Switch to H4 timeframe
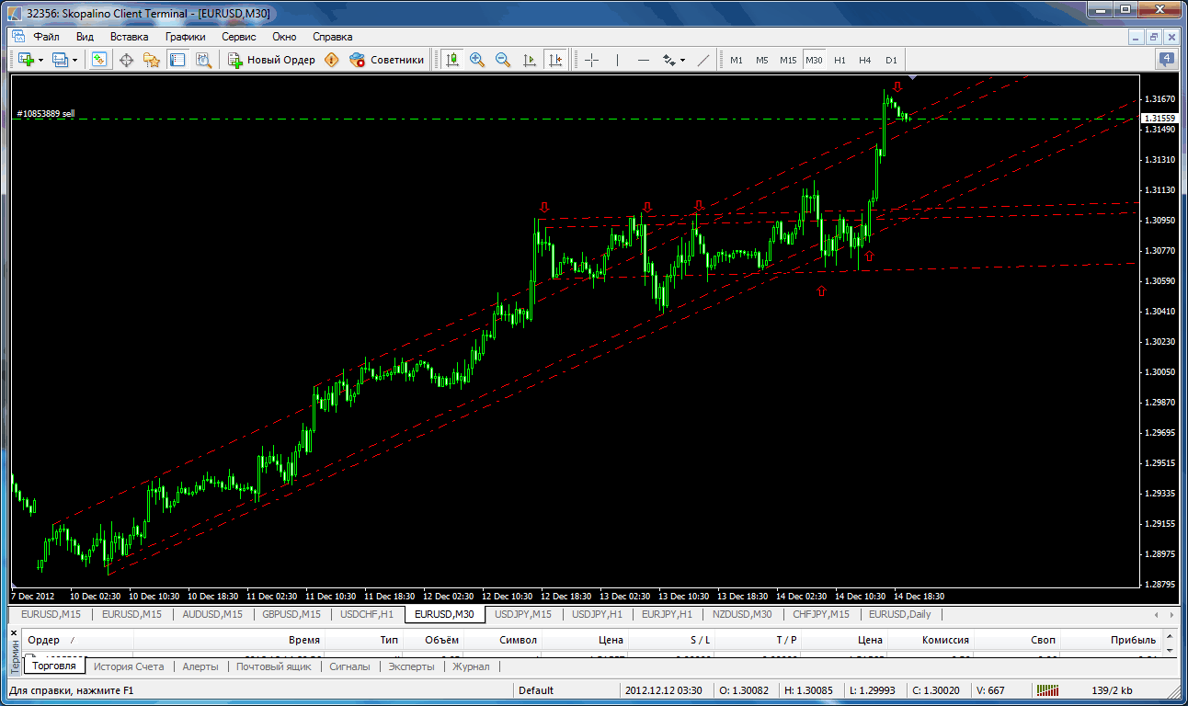Image resolution: width=1188 pixels, height=706 pixels. pos(864,60)
